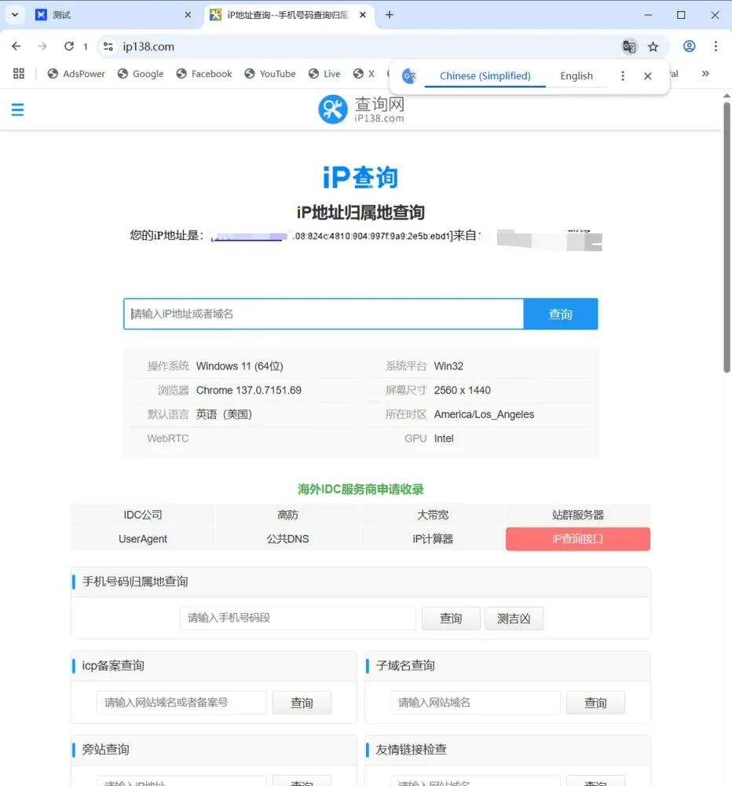This screenshot has width=732, height=786.
Task: Focus the 手机号码段 input field
Action: pyautogui.click(x=298, y=618)
